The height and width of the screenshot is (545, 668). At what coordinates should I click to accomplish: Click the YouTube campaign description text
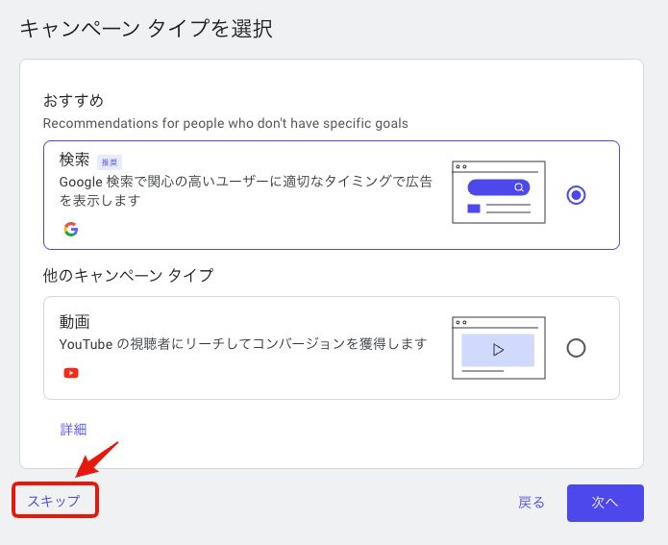pos(243,344)
